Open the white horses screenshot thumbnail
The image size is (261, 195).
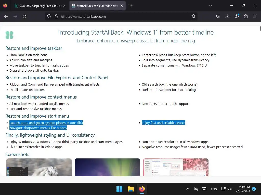pos(39,167)
